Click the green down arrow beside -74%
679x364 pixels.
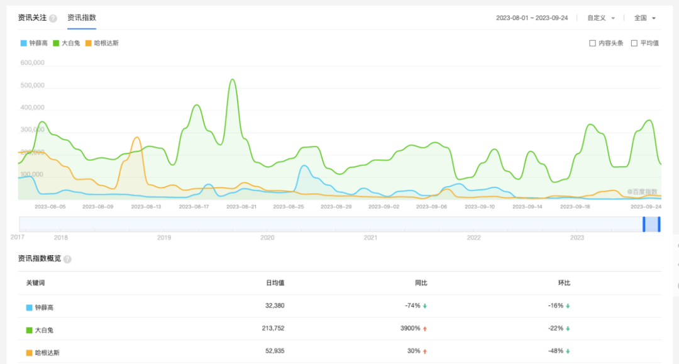click(x=425, y=306)
